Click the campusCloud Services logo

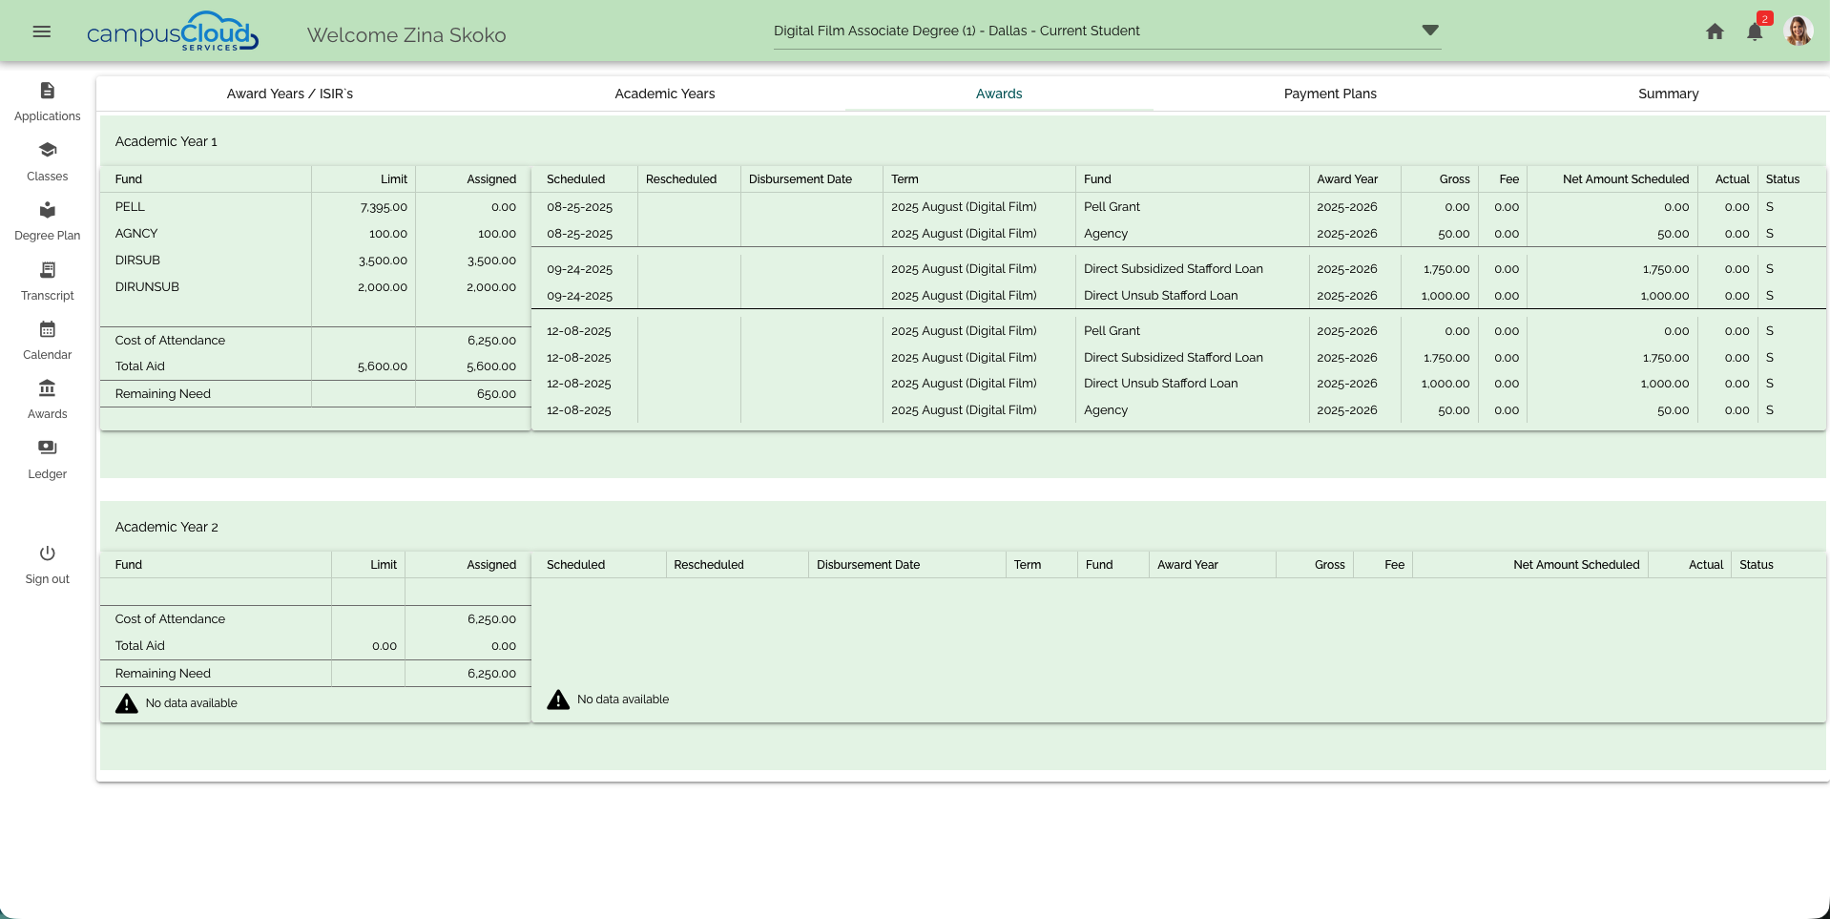tap(173, 33)
